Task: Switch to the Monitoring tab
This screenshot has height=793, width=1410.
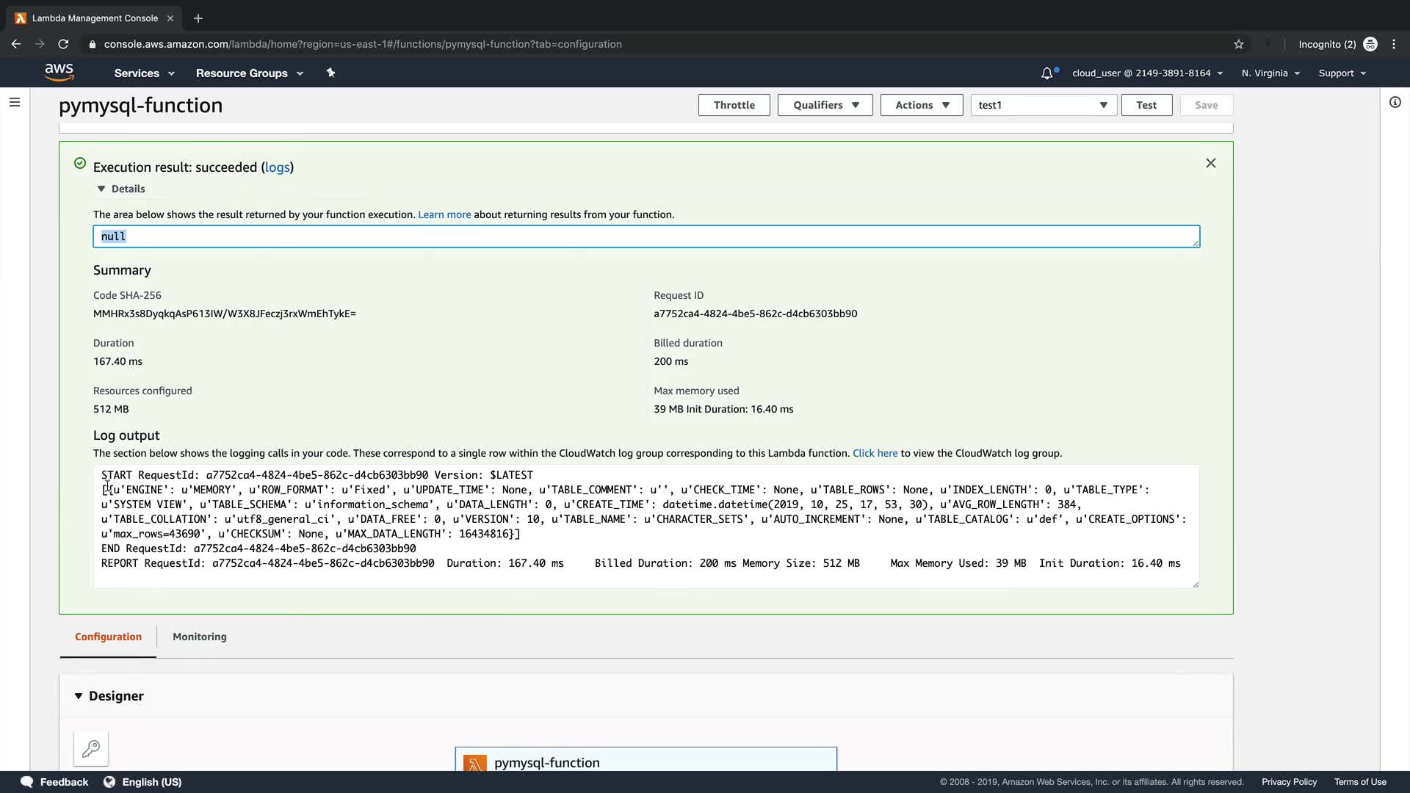Action: click(x=199, y=637)
